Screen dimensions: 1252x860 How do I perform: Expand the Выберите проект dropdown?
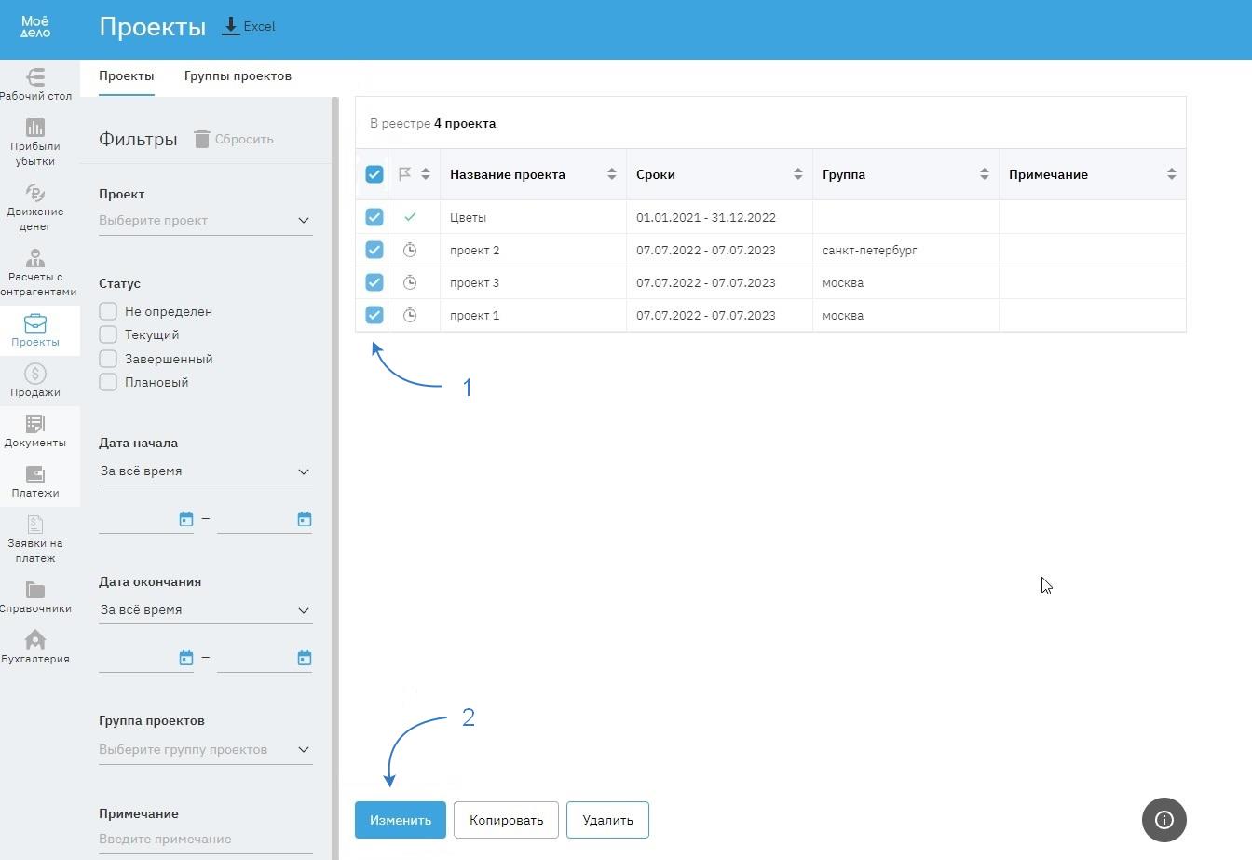tap(205, 221)
